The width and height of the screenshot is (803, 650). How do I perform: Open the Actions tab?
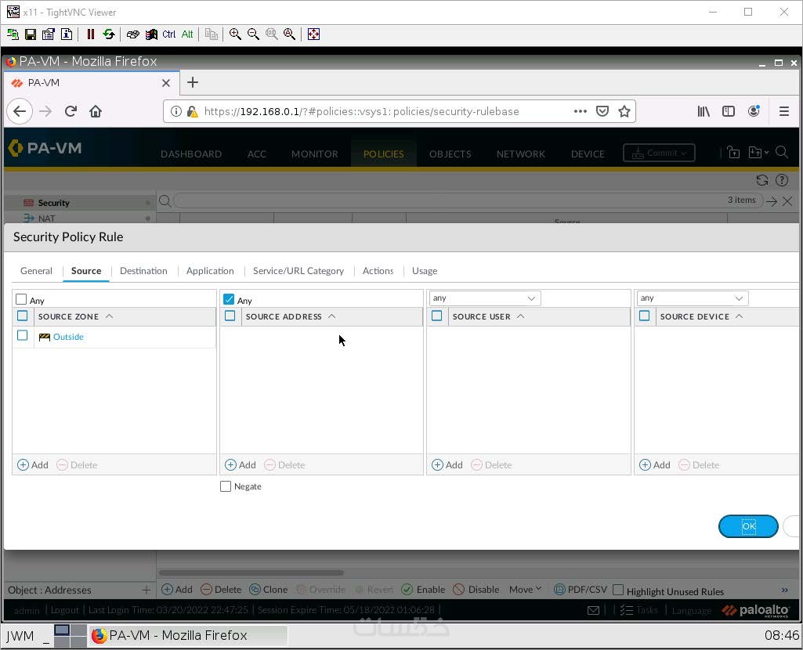click(x=378, y=271)
